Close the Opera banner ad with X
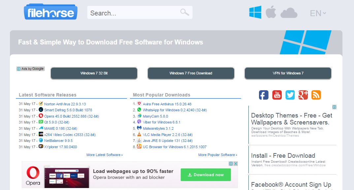This screenshot has height=190, width=354. point(236,164)
